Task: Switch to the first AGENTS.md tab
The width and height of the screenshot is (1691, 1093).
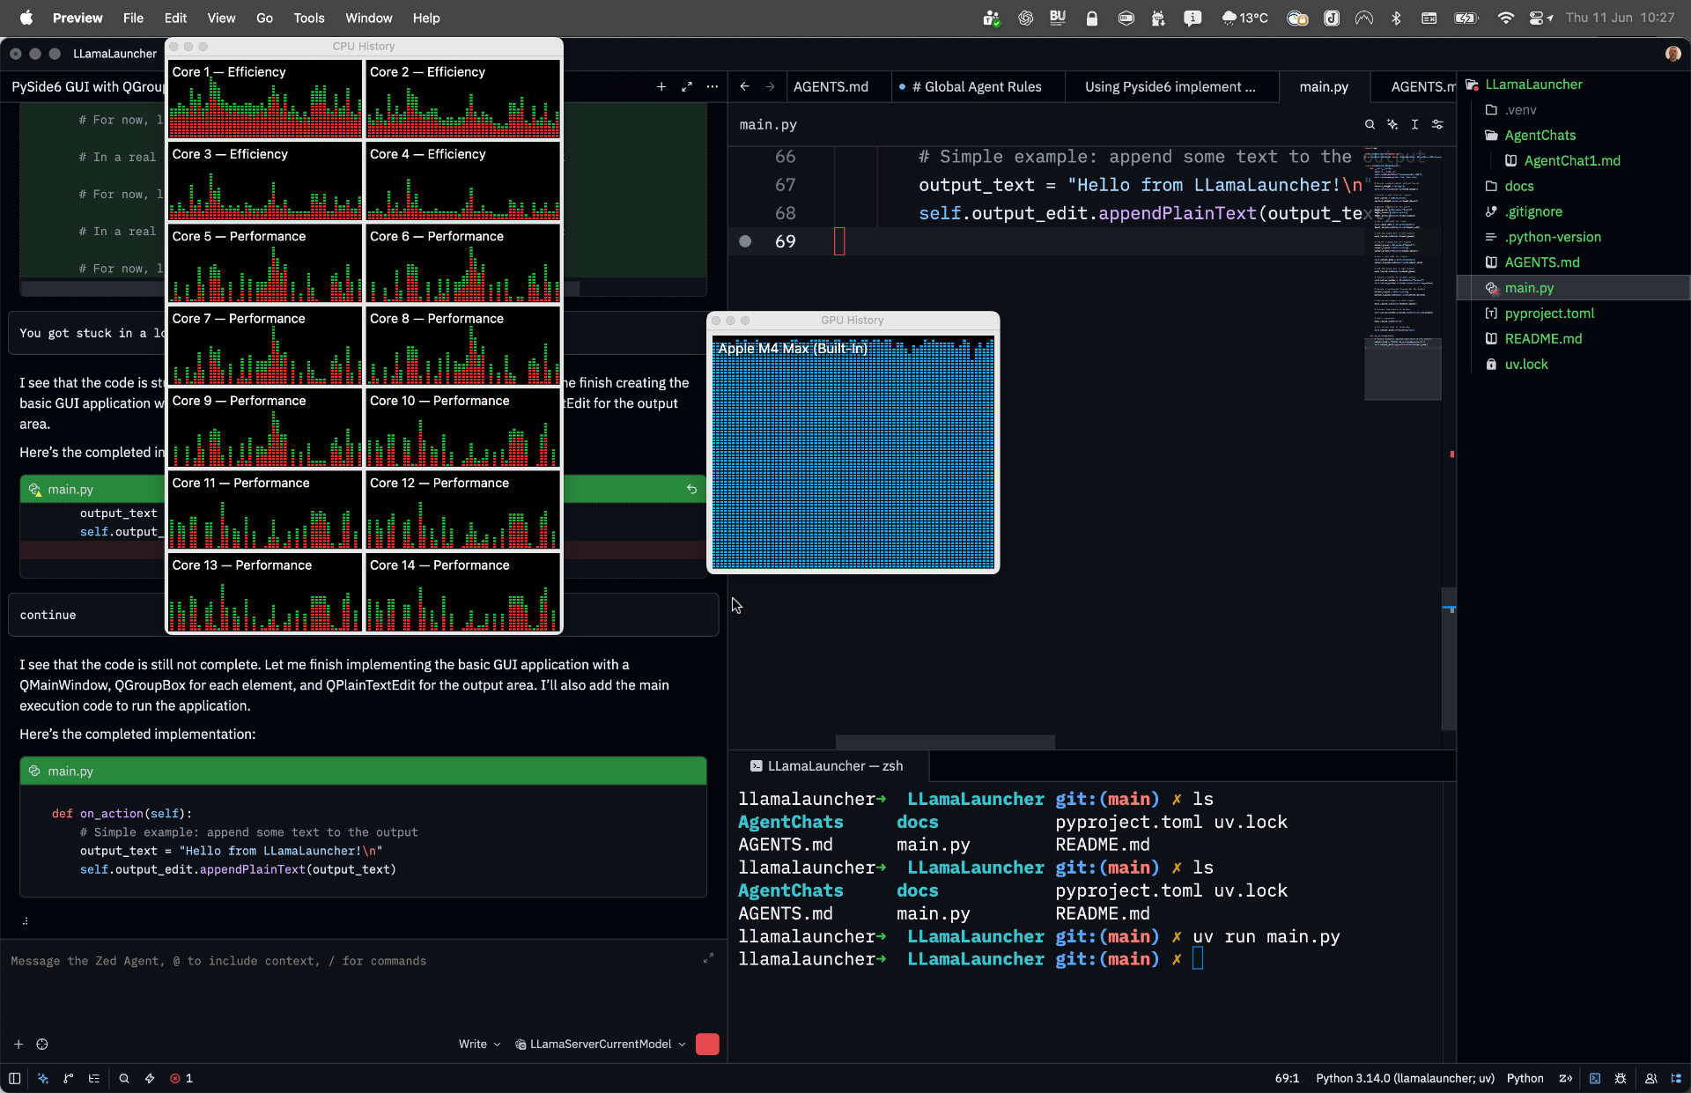Action: tap(831, 86)
